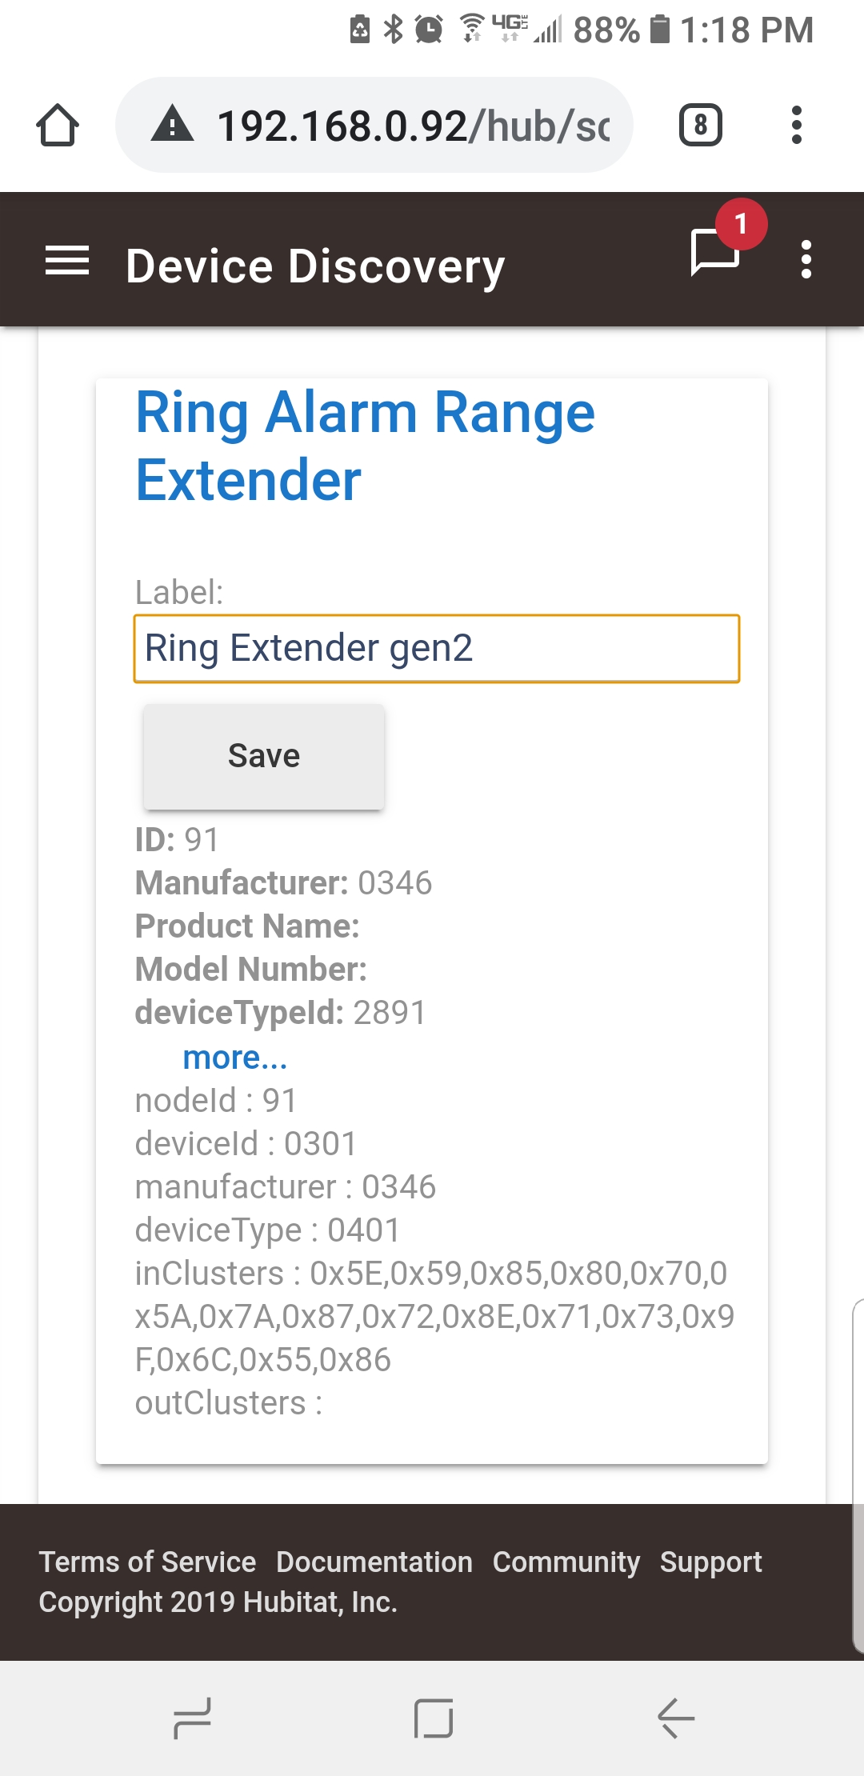Open the Wi-Fi settings from the status bar
This screenshot has width=864, height=1776.
[x=470, y=30]
